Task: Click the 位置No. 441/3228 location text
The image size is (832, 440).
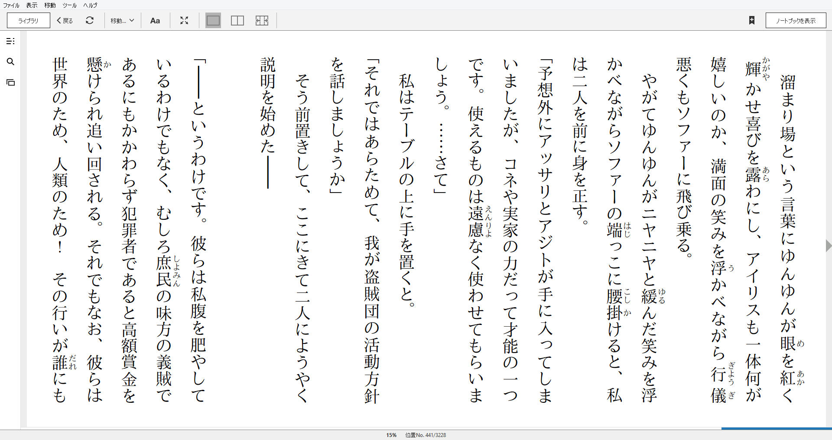Action: [426, 435]
